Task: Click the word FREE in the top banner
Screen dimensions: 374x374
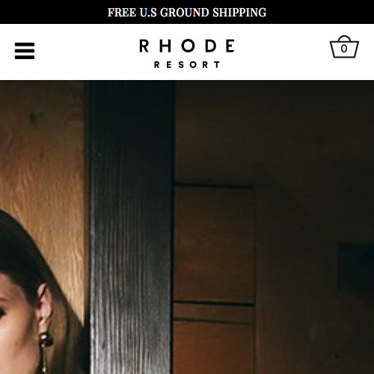Action: tap(122, 13)
